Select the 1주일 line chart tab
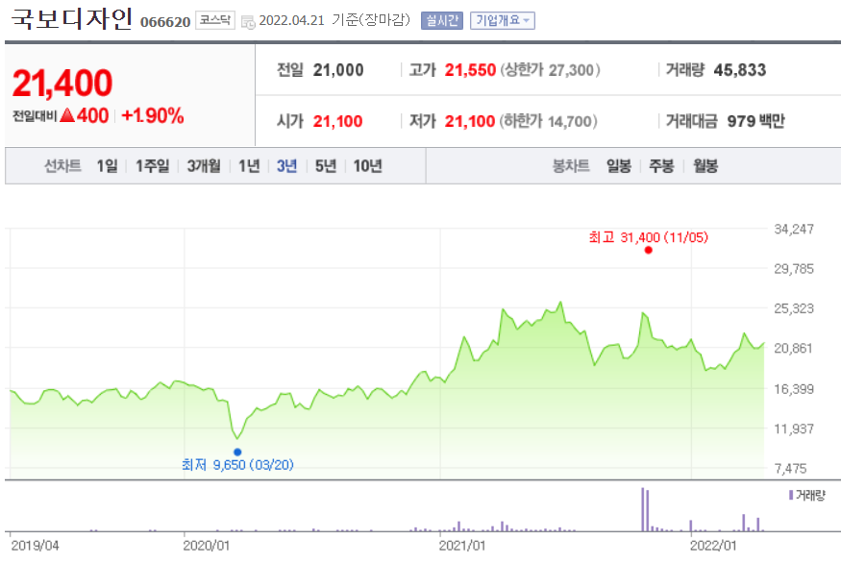Image resolution: width=841 pixels, height=563 pixels. pyautogui.click(x=152, y=166)
